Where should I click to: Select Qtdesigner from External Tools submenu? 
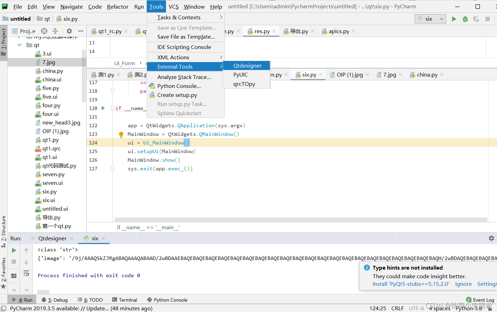click(247, 66)
